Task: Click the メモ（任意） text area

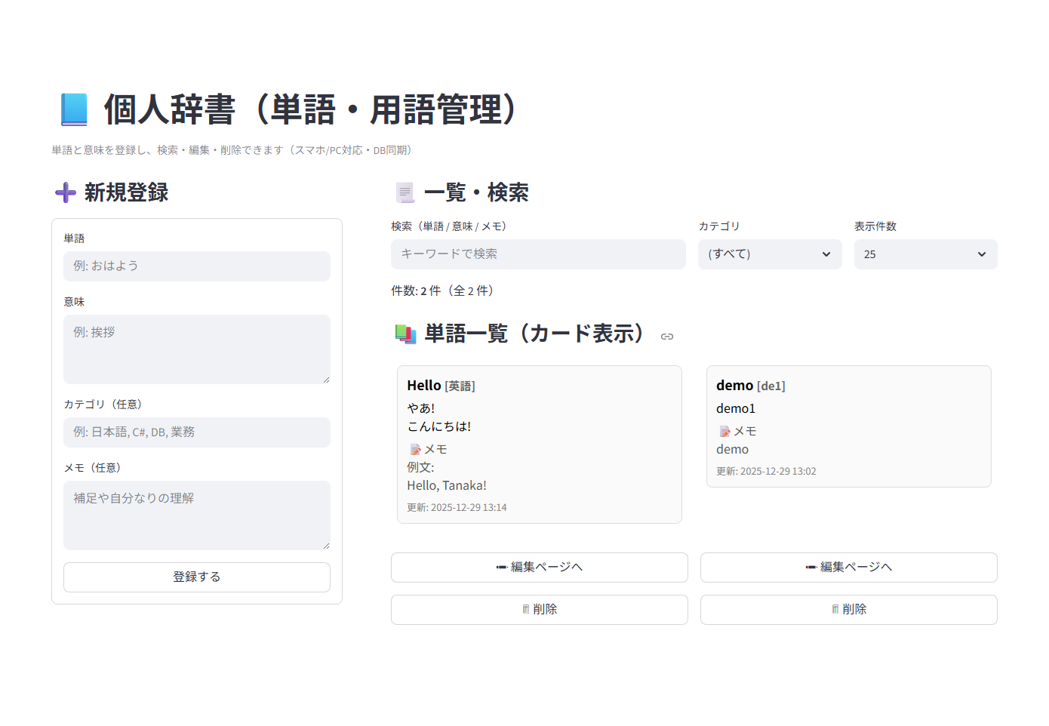Action: [x=196, y=515]
